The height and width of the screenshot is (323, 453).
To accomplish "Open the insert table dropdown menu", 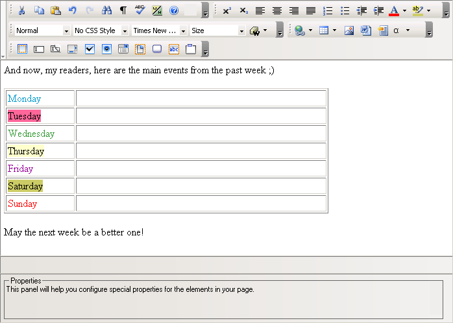I will pos(334,30).
